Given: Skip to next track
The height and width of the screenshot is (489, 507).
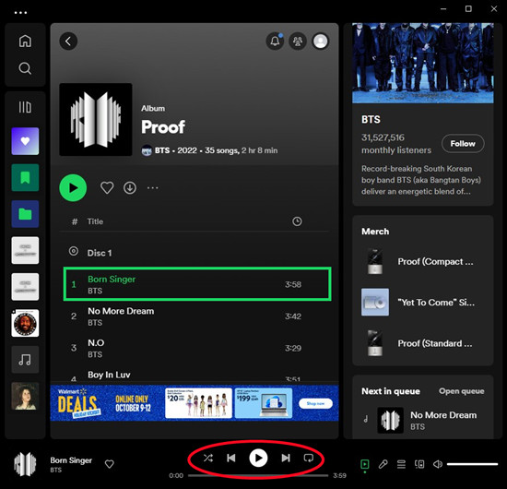Looking at the screenshot, I should [x=286, y=458].
